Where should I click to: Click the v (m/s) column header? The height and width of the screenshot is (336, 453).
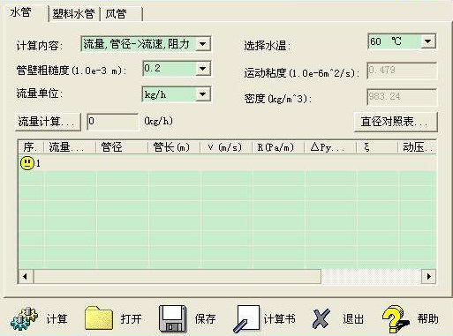point(226,146)
